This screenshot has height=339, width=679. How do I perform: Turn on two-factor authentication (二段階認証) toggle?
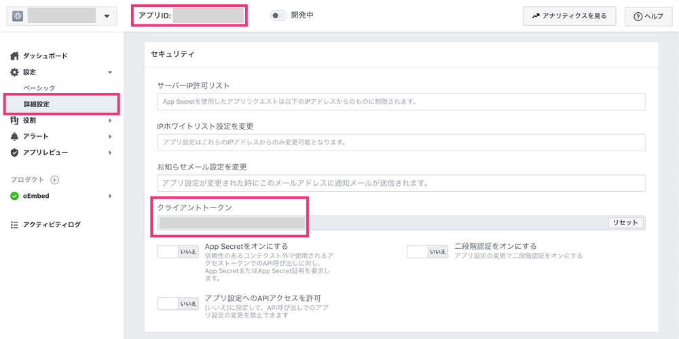click(427, 252)
